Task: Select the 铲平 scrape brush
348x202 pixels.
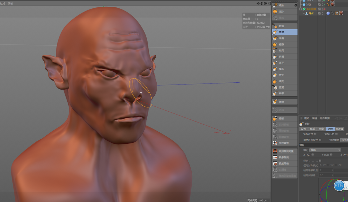Action: [285, 94]
